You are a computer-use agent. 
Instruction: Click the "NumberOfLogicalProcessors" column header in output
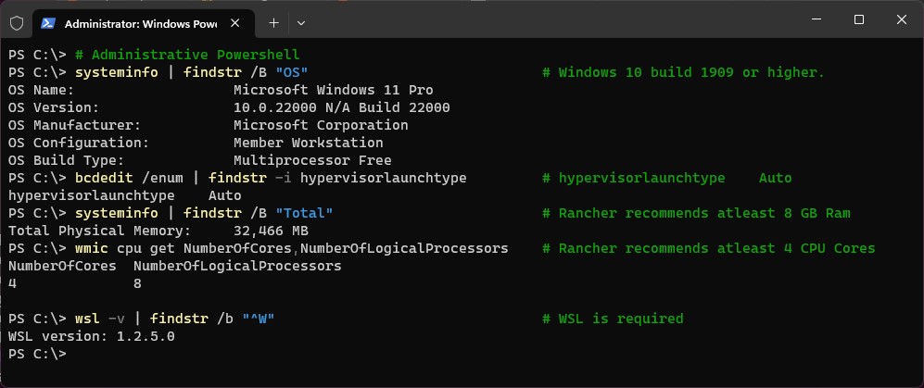pos(237,266)
